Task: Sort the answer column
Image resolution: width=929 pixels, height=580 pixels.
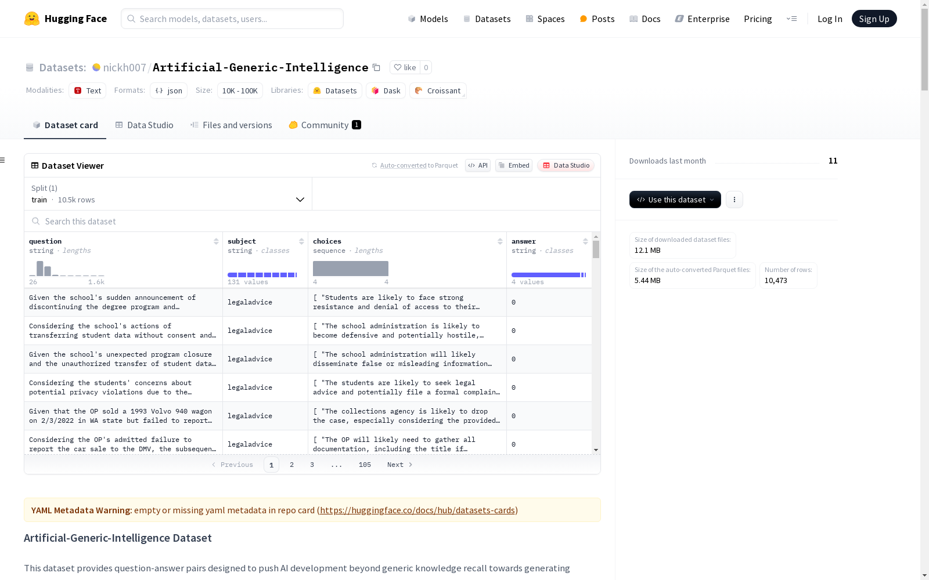Action: click(585, 241)
